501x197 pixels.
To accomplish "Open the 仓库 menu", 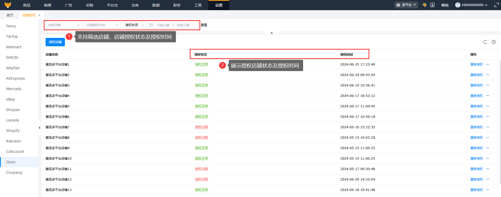I will point(135,5).
